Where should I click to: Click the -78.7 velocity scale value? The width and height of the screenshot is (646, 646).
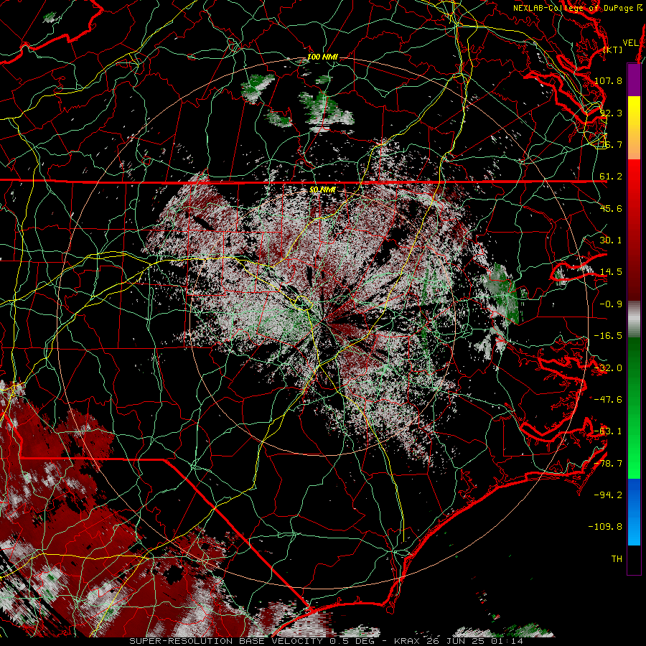pyautogui.click(x=609, y=464)
